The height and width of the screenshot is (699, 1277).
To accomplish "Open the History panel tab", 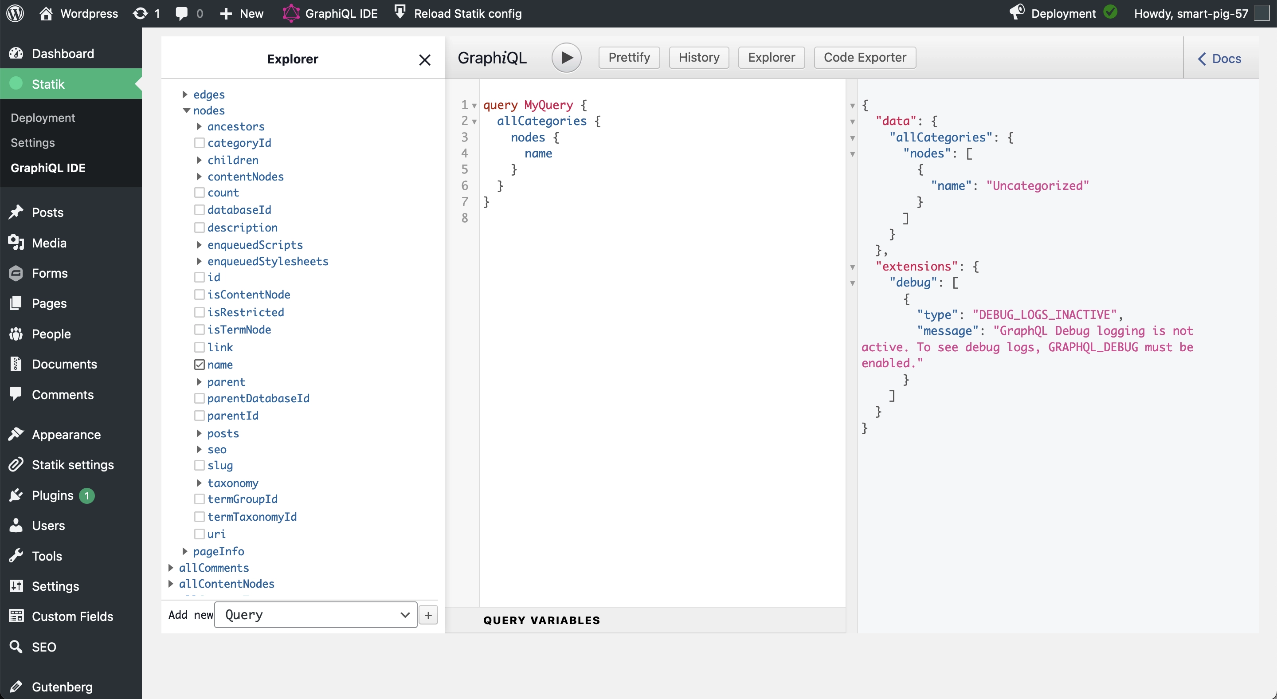I will 700,57.
